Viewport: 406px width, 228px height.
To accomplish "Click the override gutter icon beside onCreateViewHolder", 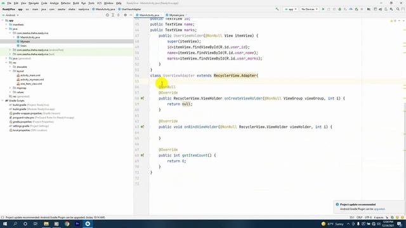I will pyautogui.click(x=142, y=98).
